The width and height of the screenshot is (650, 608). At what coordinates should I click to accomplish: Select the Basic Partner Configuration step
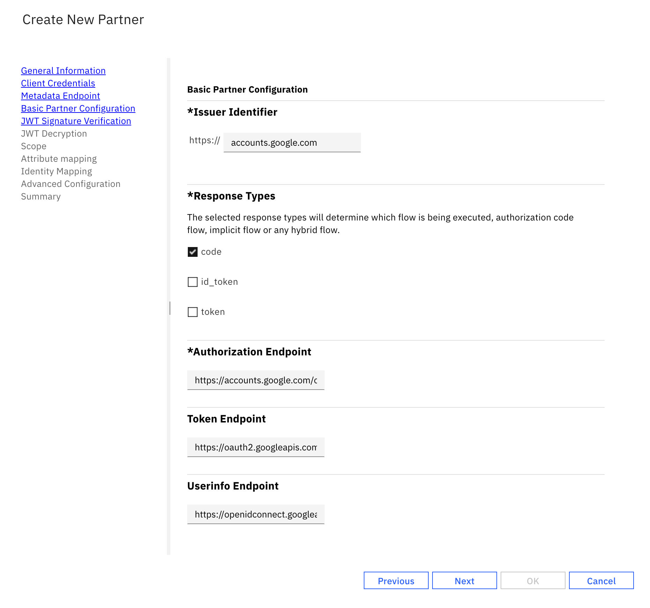(78, 108)
